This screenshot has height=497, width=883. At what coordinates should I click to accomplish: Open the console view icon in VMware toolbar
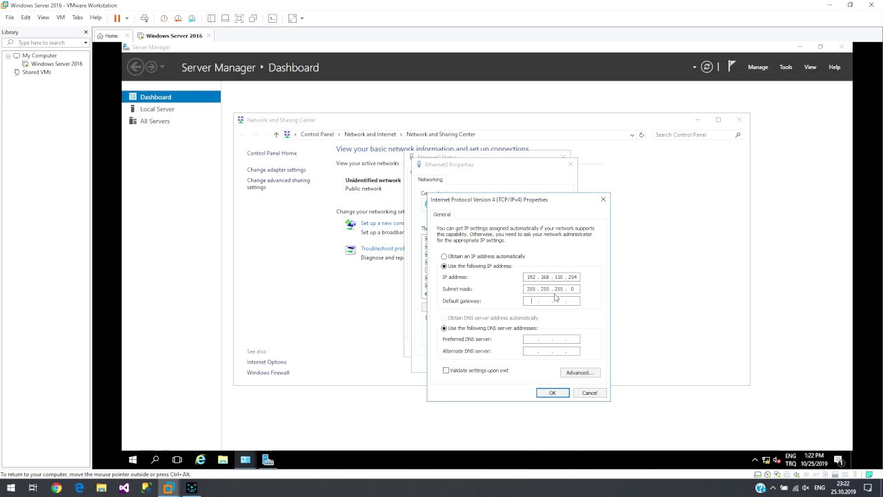tap(272, 18)
